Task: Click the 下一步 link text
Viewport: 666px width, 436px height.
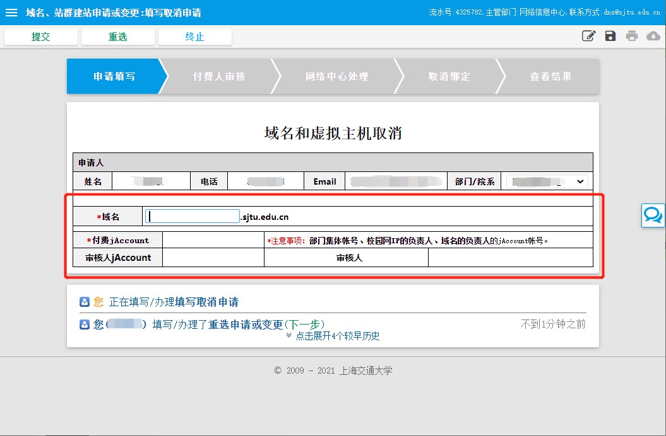Action: click(306, 324)
